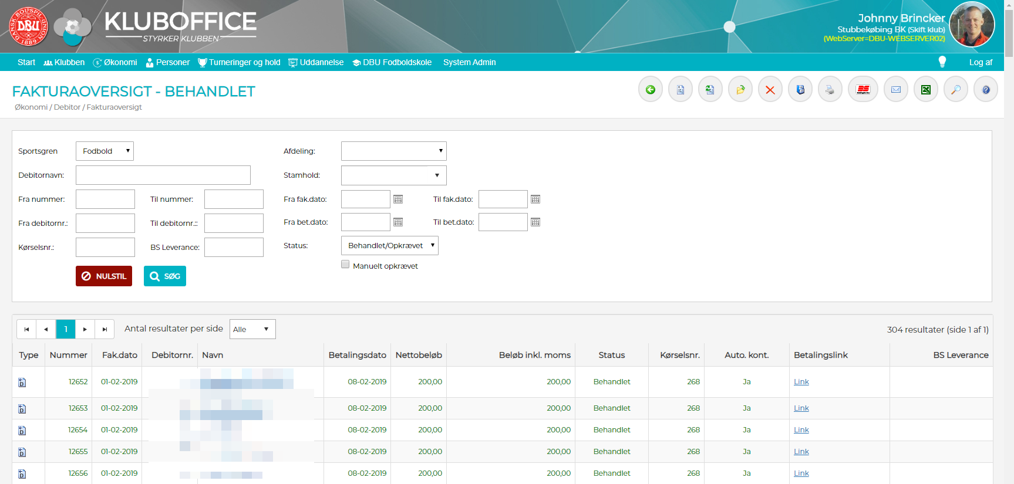Open the Økonomi menu
The height and width of the screenshot is (484, 1014).
pyautogui.click(x=115, y=62)
